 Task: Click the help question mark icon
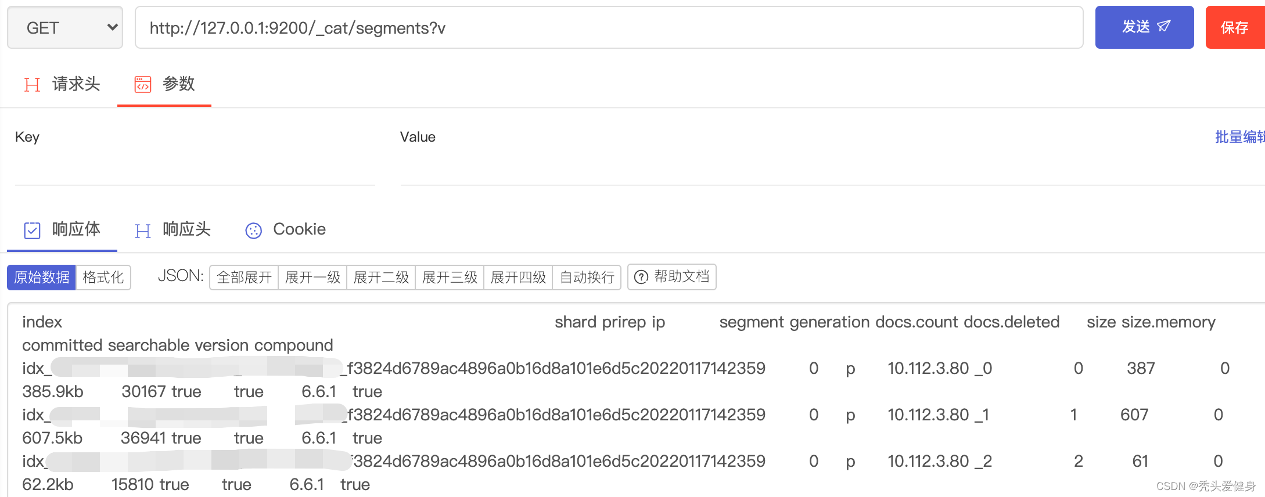(x=641, y=278)
